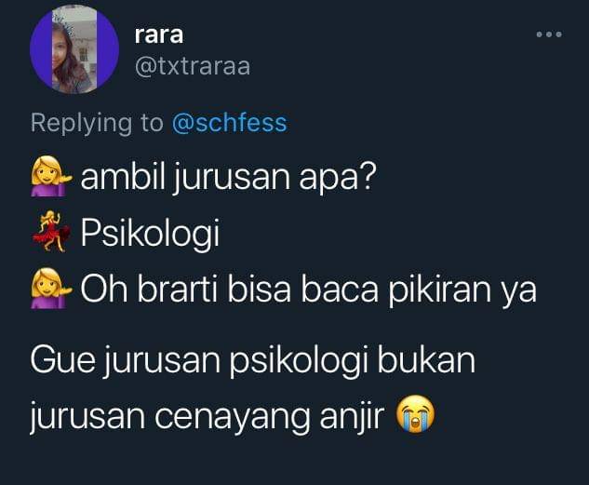The height and width of the screenshot is (485, 589).
Task: Open the three-dot more options menu
Action: (549, 34)
